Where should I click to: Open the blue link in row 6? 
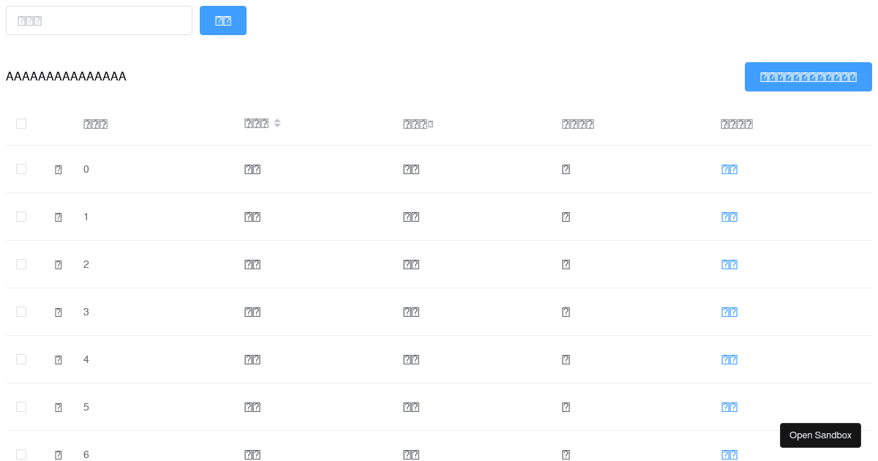click(729, 454)
